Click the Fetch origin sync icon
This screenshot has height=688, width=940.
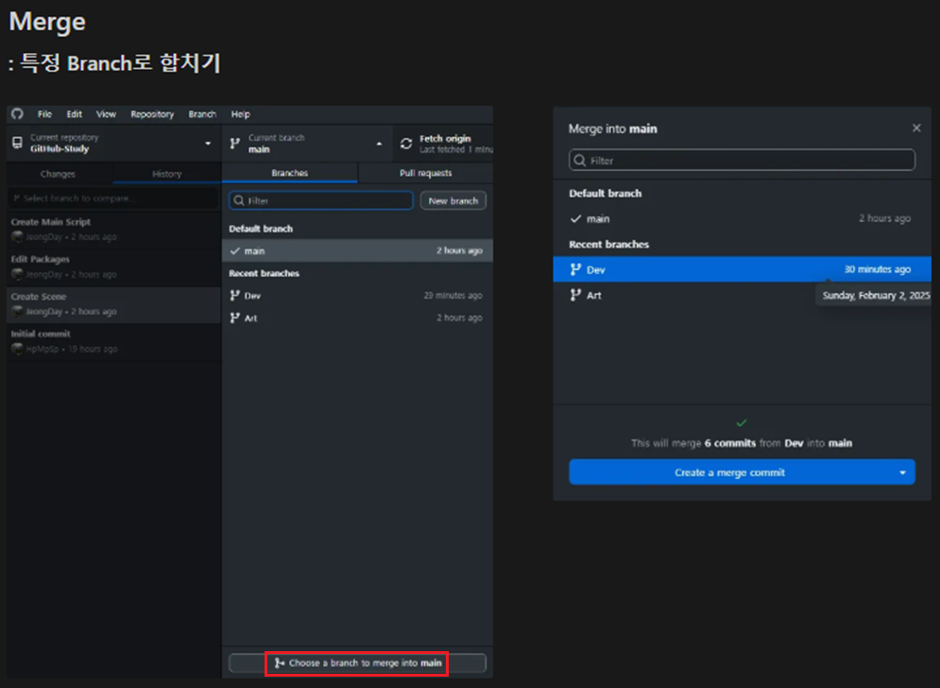(x=406, y=144)
